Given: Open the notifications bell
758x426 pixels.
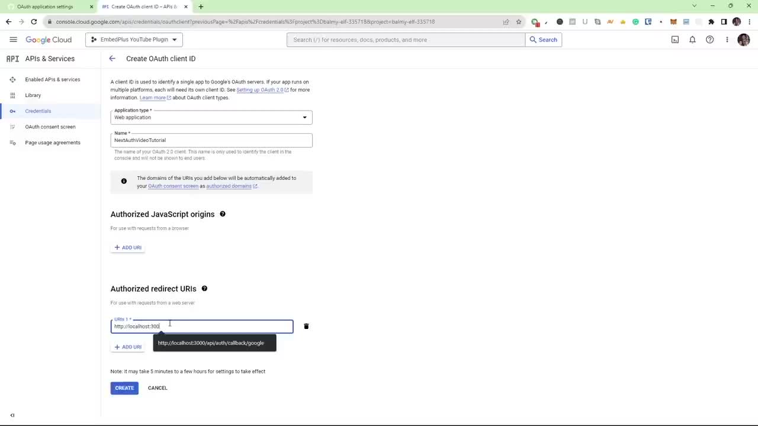Looking at the screenshot, I should (692, 40).
